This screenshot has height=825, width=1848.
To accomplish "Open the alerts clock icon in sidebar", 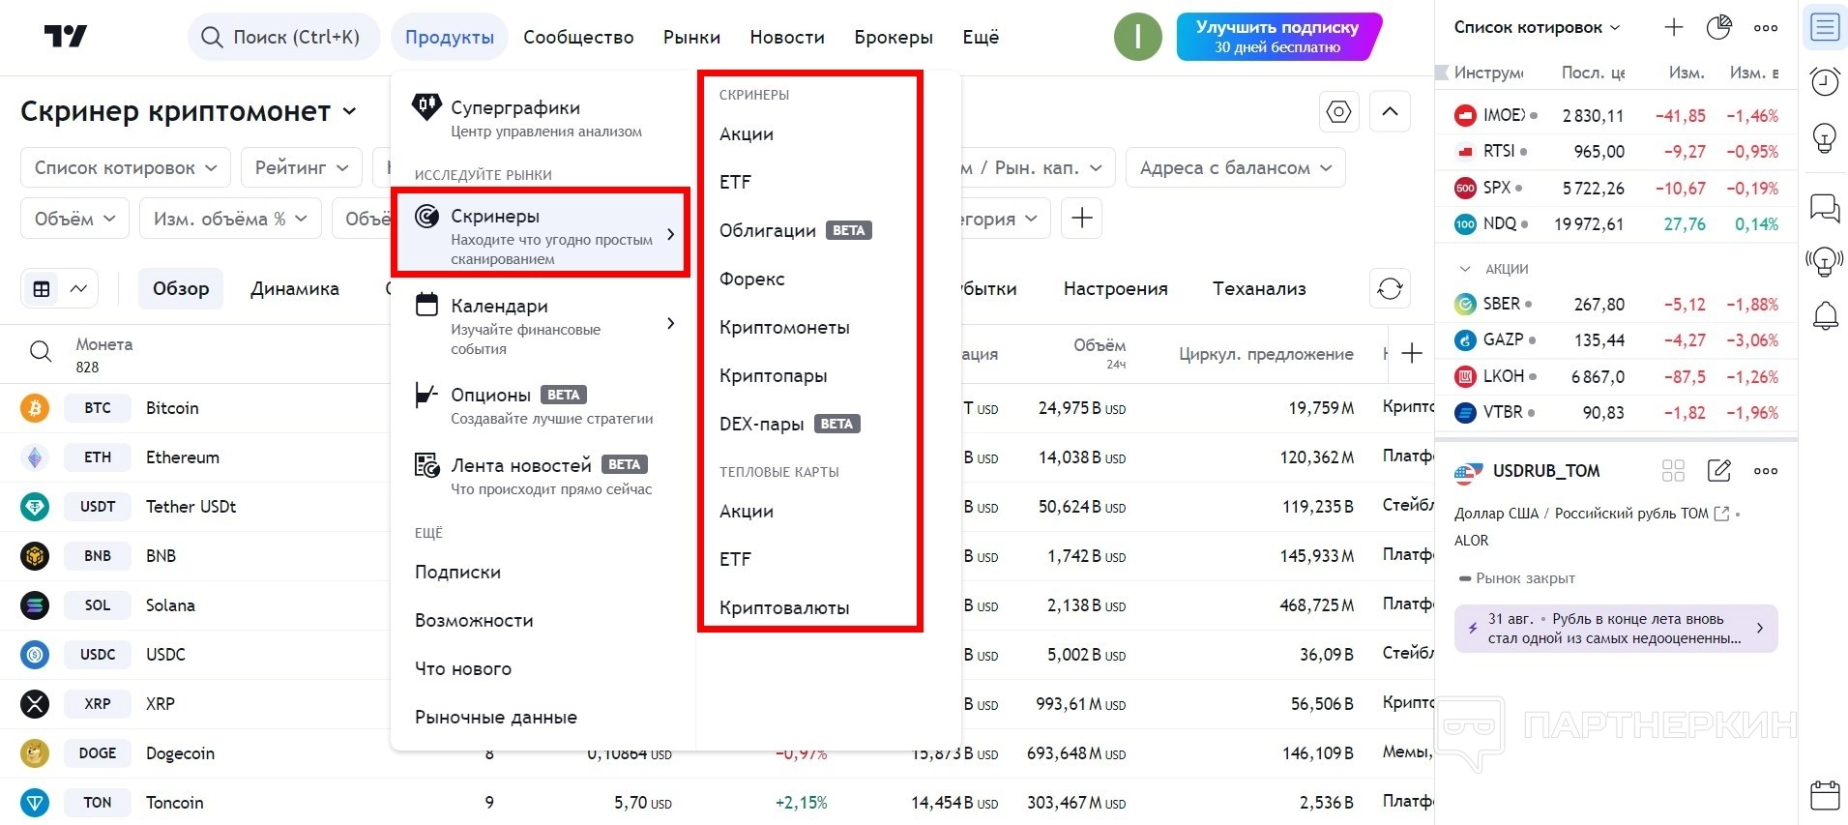I will [x=1825, y=81].
